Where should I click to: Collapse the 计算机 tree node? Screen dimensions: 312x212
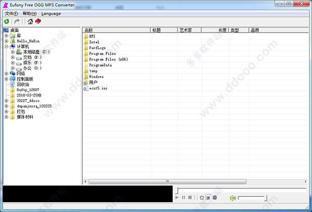pyautogui.click(x=6, y=47)
